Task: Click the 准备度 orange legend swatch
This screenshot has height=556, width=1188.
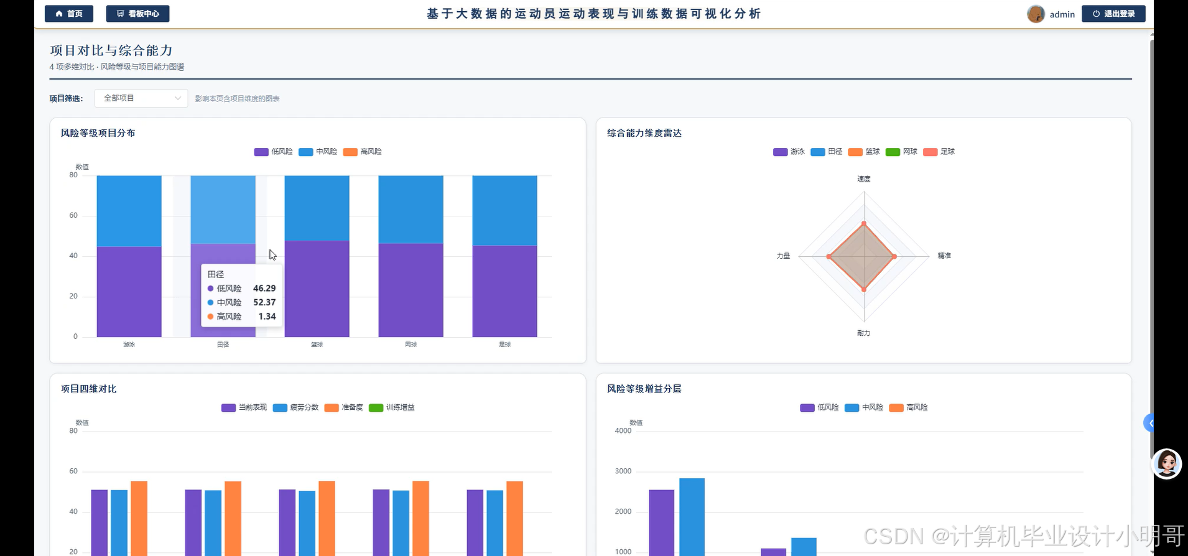Action: coord(332,408)
